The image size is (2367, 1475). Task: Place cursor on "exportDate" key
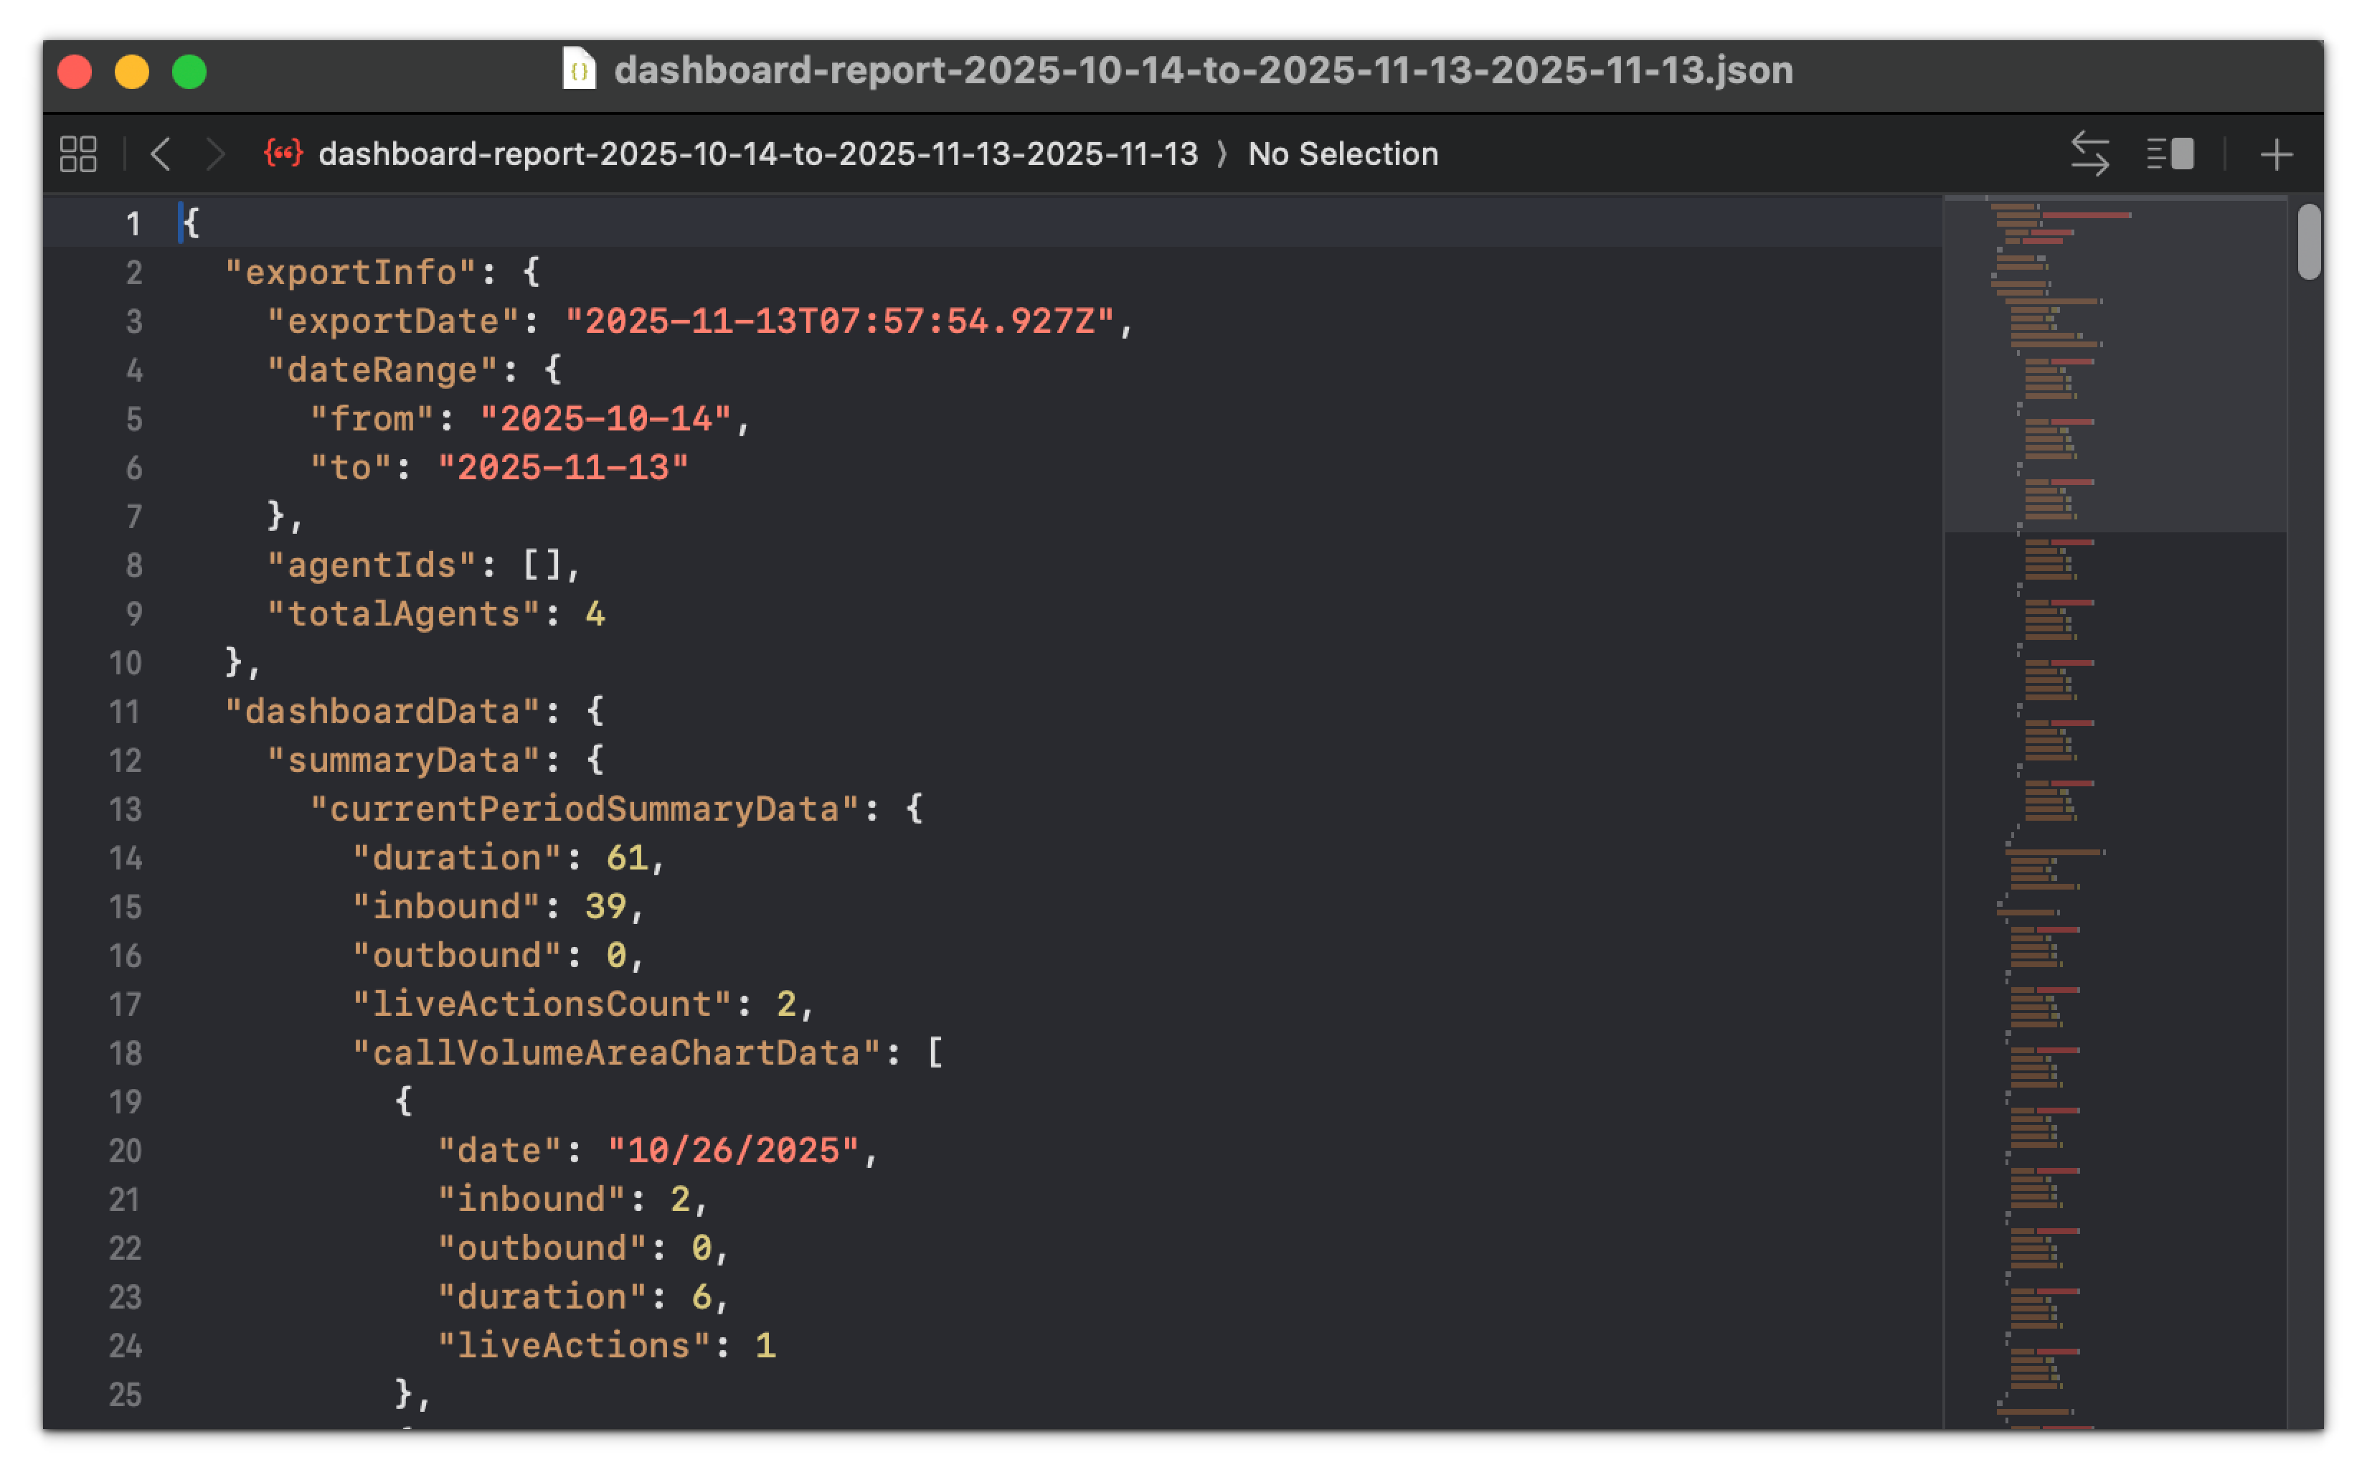click(x=392, y=322)
